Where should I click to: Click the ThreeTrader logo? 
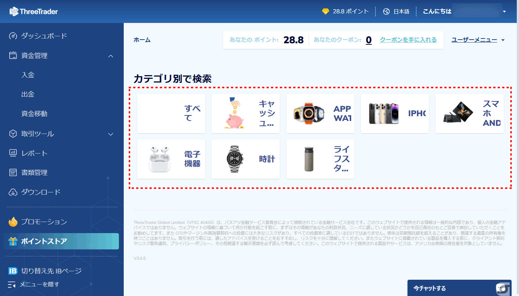pyautogui.click(x=34, y=11)
